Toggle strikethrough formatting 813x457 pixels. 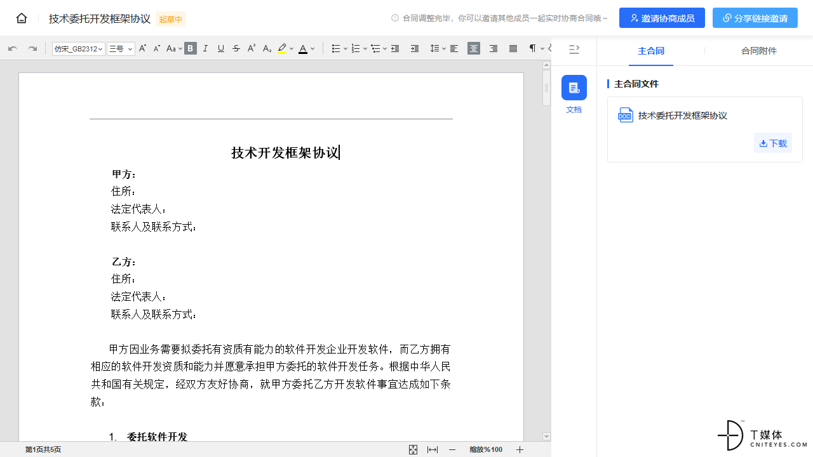tap(236, 48)
